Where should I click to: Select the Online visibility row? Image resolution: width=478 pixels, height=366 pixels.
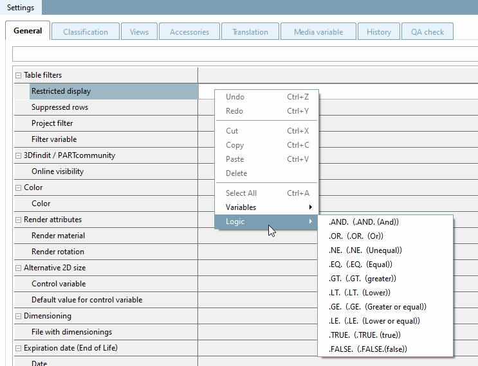coord(57,171)
